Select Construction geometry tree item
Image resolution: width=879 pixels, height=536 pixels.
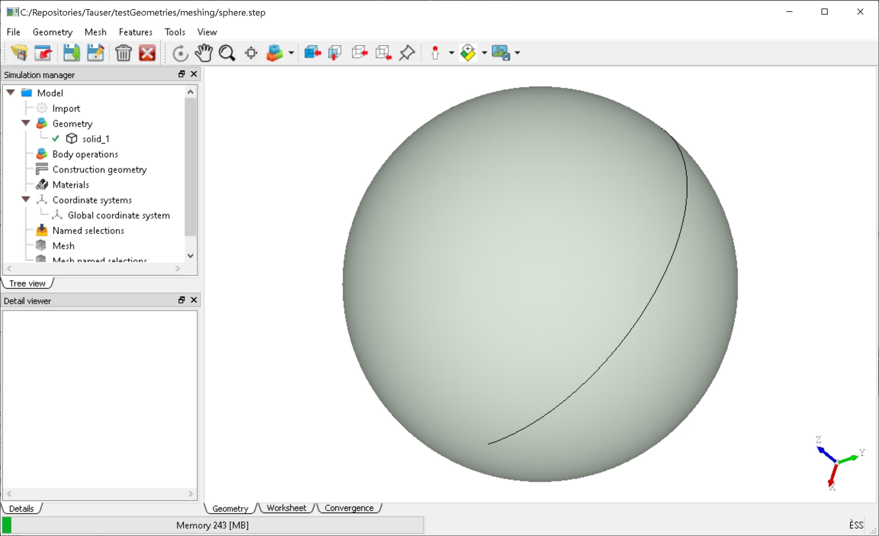click(100, 169)
